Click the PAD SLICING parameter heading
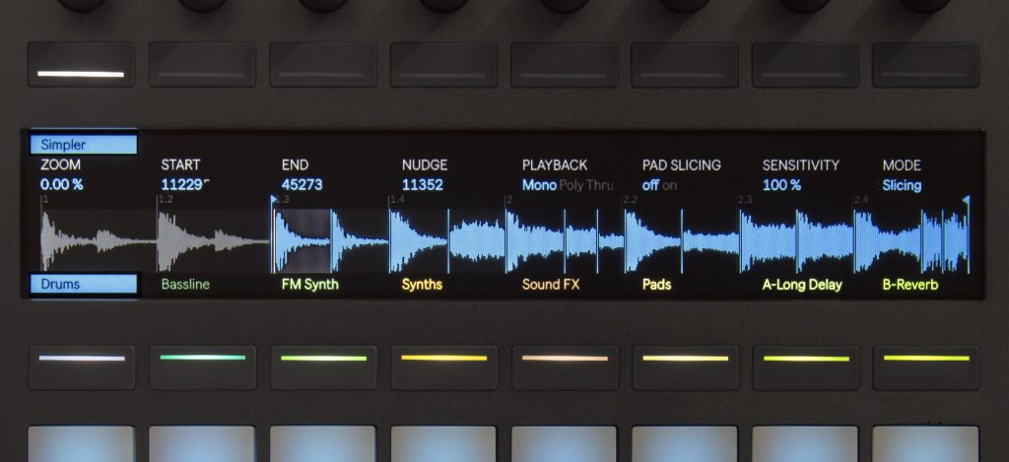Image resolution: width=1009 pixels, height=462 pixels. [682, 165]
